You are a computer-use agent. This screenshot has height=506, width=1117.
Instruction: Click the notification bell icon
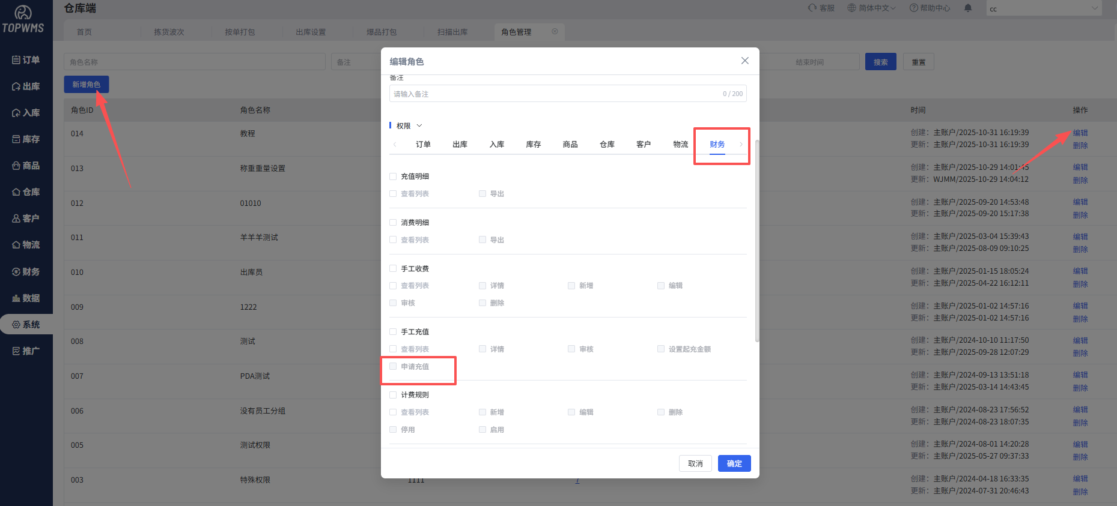(968, 8)
